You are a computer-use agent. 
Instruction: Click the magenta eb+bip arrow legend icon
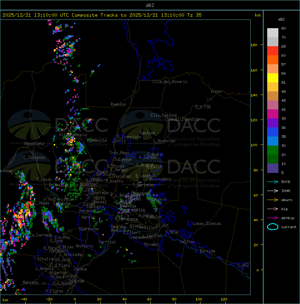pyautogui.click(x=273, y=218)
